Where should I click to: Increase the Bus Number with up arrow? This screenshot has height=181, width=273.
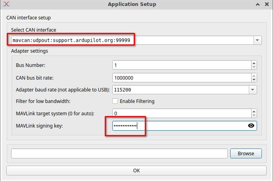[x=254, y=63]
